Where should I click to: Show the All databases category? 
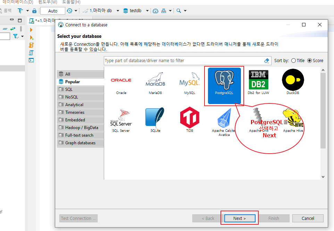coord(81,74)
